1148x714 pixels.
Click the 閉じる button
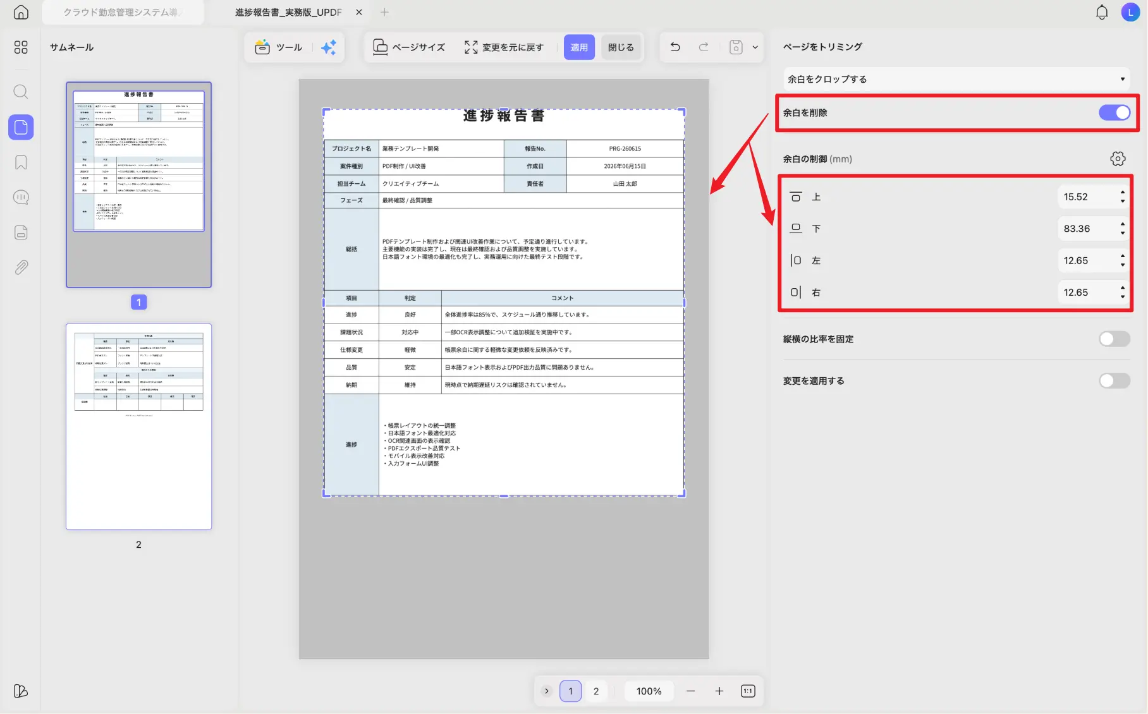tap(621, 47)
